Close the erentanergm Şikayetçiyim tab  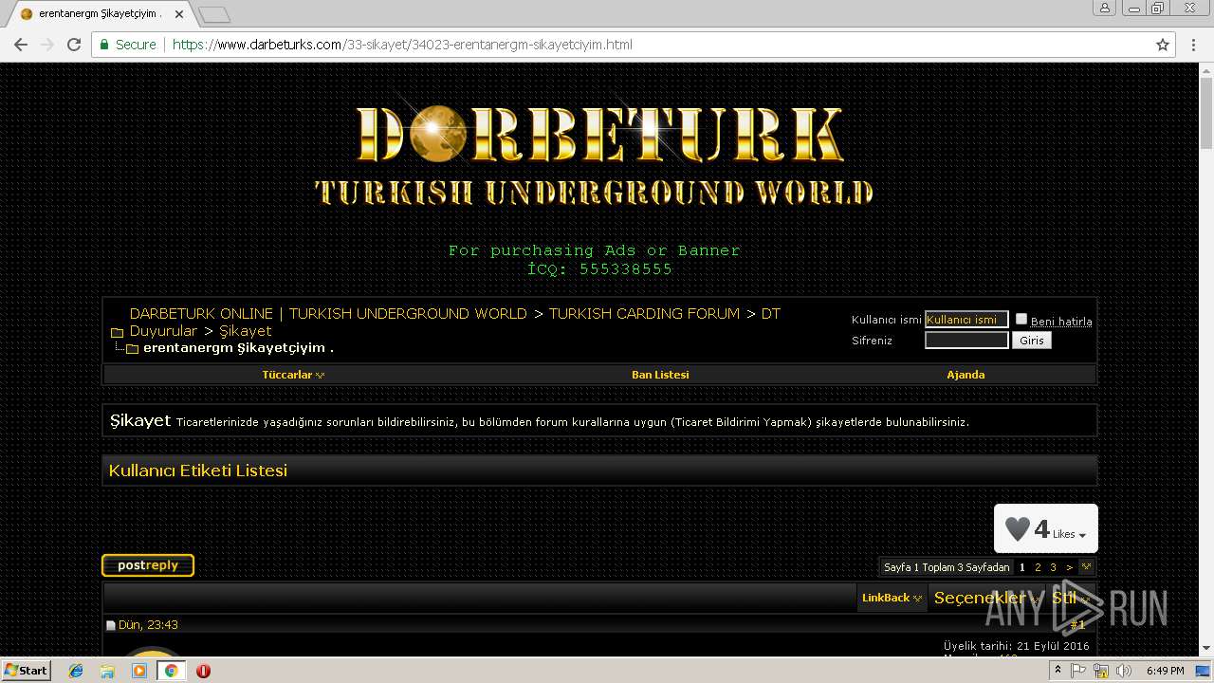[179, 14]
